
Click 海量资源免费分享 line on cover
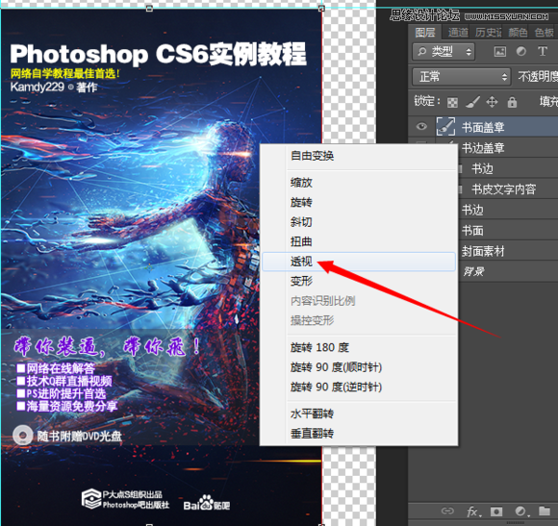pyautogui.click(x=67, y=406)
